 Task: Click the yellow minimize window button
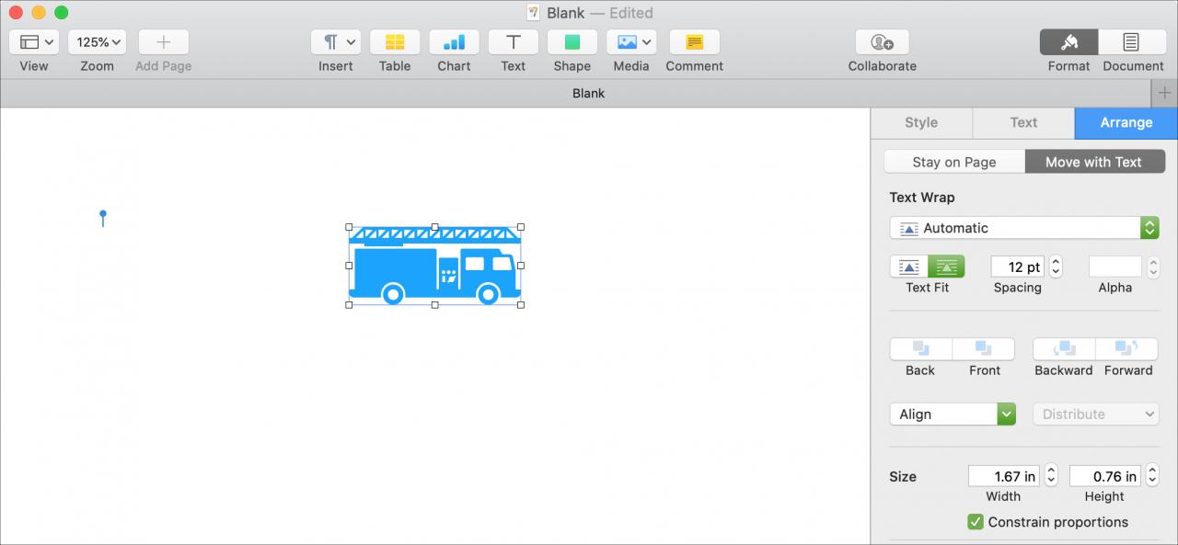click(39, 13)
